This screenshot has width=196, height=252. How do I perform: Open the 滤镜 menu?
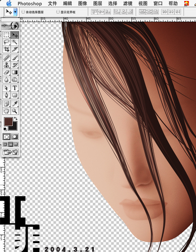click(128, 3)
